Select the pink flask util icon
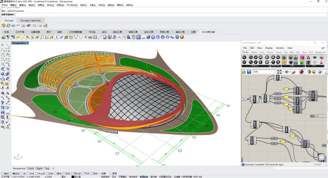Viewport: 328px width, 178px height. [321, 62]
